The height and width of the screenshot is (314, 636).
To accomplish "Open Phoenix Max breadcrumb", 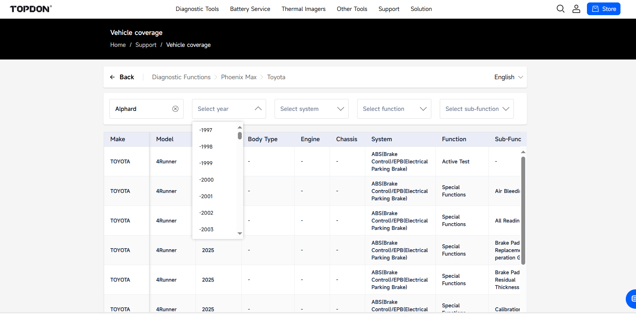I will point(239,77).
